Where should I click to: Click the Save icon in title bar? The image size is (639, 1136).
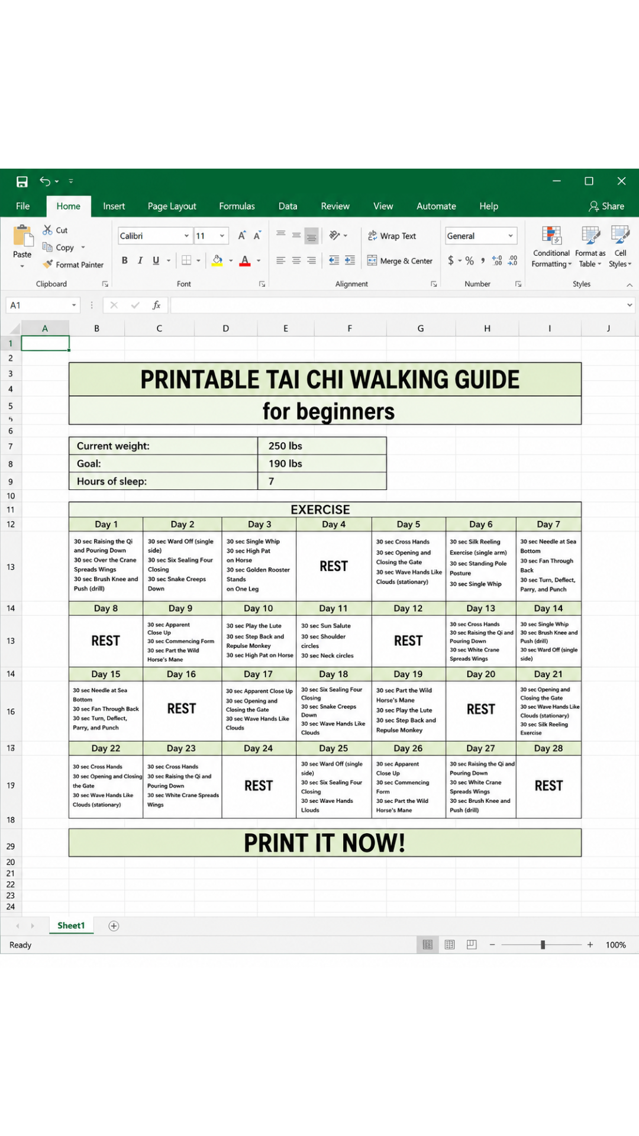pos(22,182)
